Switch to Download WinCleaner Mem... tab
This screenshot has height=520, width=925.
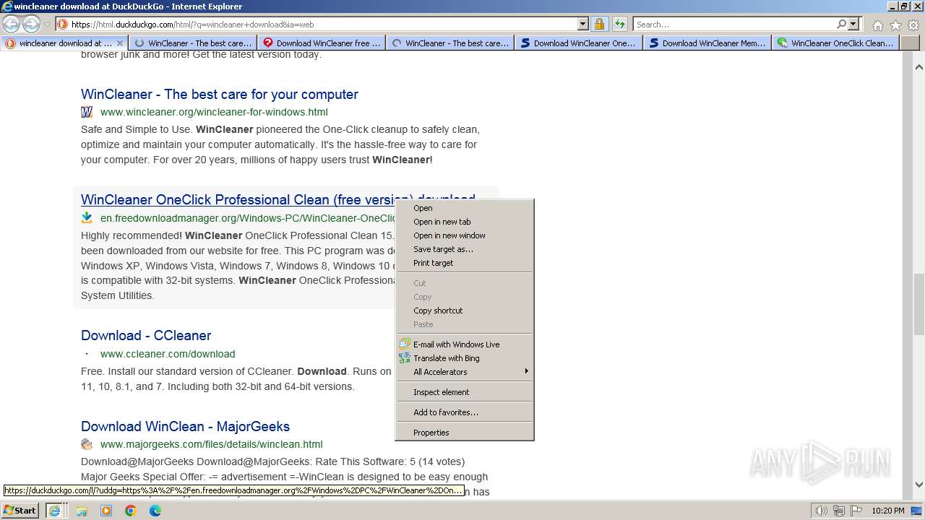pyautogui.click(x=707, y=43)
